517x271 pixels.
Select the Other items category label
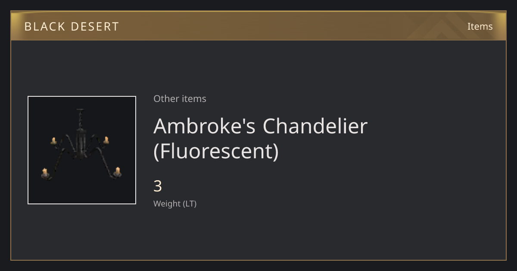point(180,99)
